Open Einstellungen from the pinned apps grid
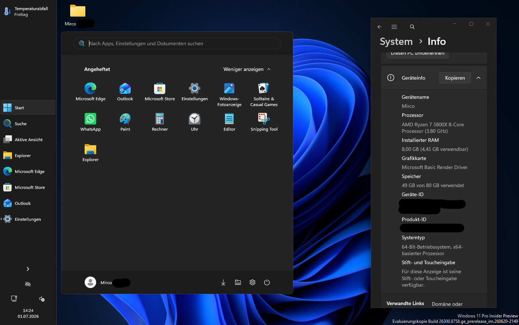This screenshot has width=519, height=325. coord(195,92)
